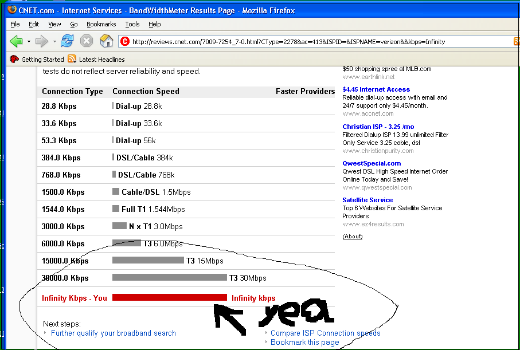
Task: Click the 1544.0 Kbps row label
Action: pyautogui.click(x=62, y=210)
